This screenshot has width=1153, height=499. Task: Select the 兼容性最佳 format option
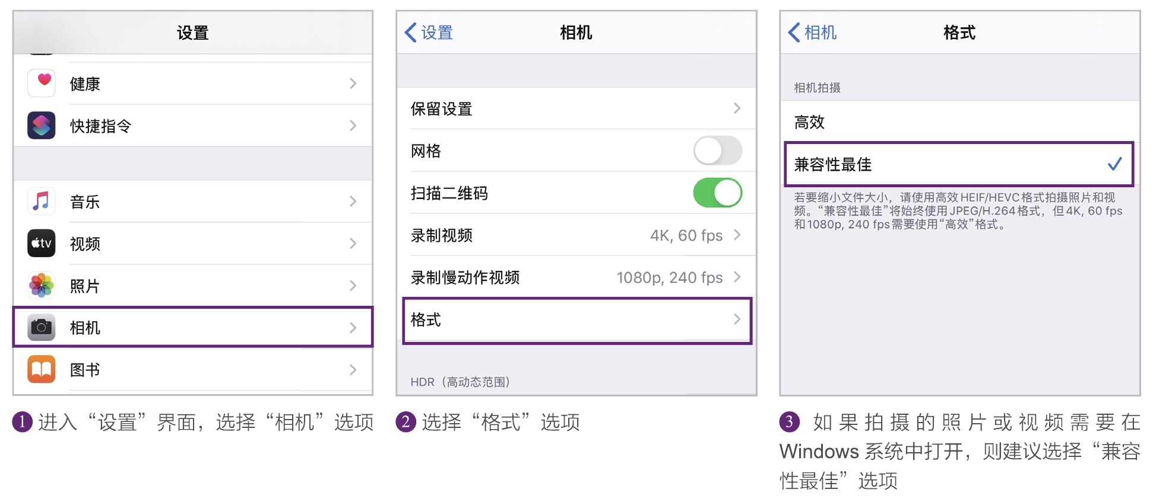click(959, 164)
